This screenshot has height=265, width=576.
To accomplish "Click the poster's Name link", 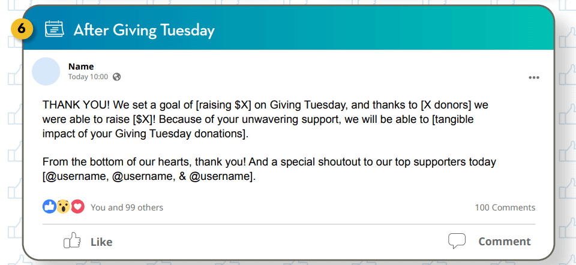I will tap(81, 67).
